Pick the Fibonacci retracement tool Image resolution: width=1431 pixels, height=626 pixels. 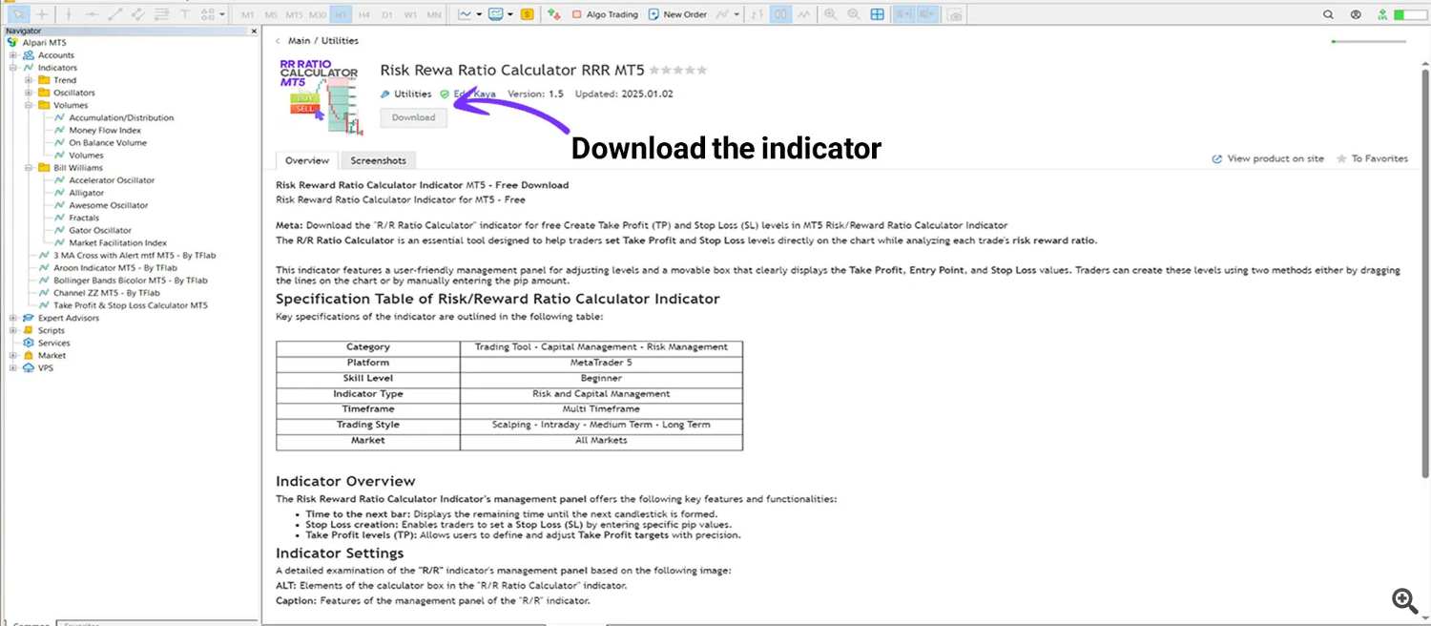pyautogui.click(x=162, y=14)
